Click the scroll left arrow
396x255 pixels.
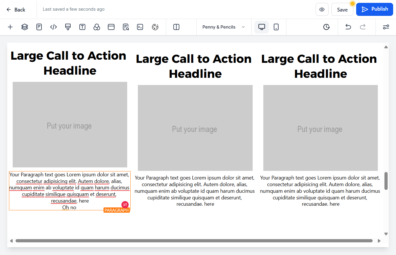(11, 241)
